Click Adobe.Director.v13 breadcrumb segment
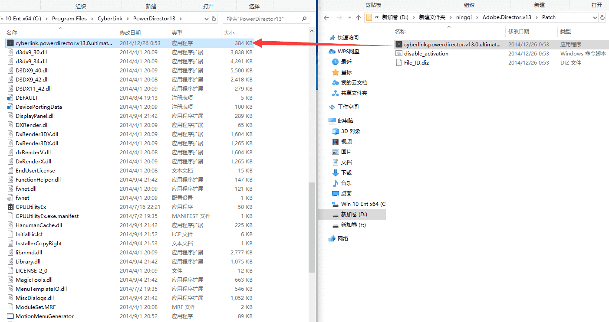The height and width of the screenshot is (322, 609). [x=507, y=18]
